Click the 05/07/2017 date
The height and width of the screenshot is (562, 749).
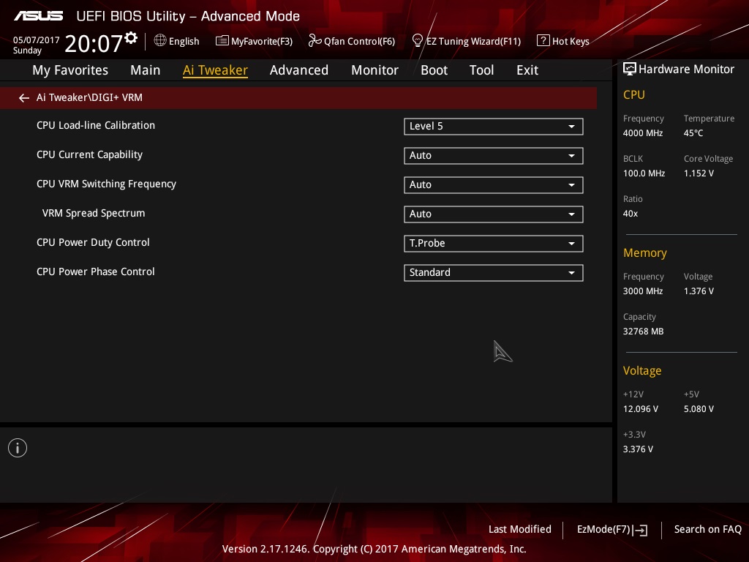tap(37, 40)
